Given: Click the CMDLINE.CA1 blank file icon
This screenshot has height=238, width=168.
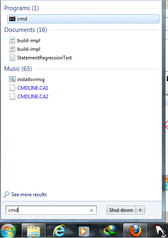Looking at the screenshot, I should (x=12, y=88).
